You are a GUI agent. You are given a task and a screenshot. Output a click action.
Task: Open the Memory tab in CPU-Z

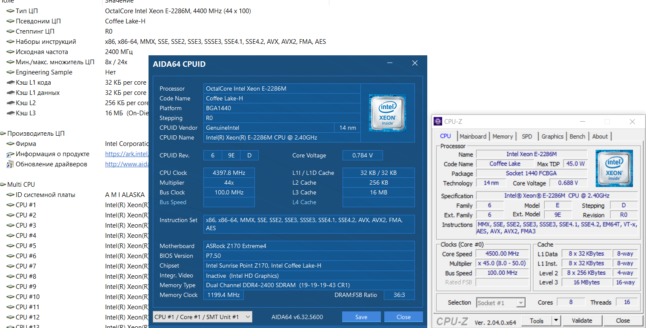tap(503, 137)
